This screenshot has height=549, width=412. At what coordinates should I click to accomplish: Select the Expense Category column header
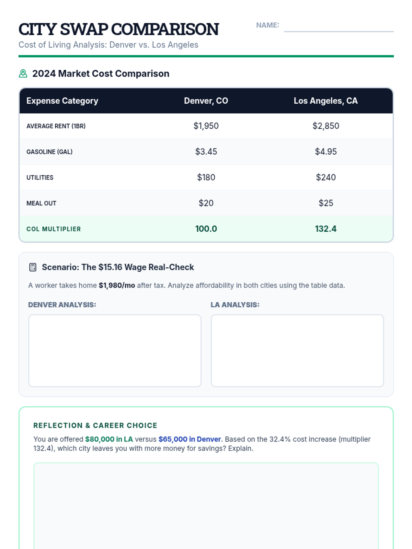pyautogui.click(x=62, y=101)
